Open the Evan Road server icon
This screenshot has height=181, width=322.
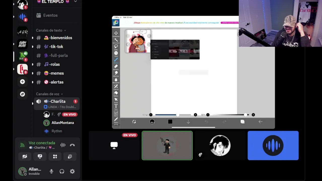[x=22, y=44]
